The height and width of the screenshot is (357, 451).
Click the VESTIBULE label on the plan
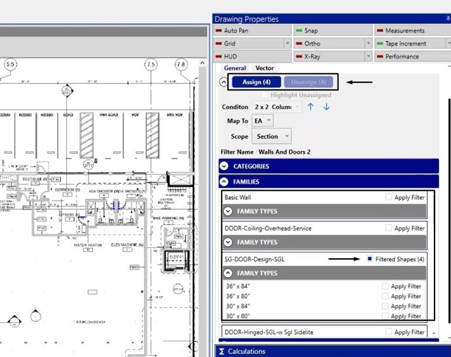coord(35,179)
